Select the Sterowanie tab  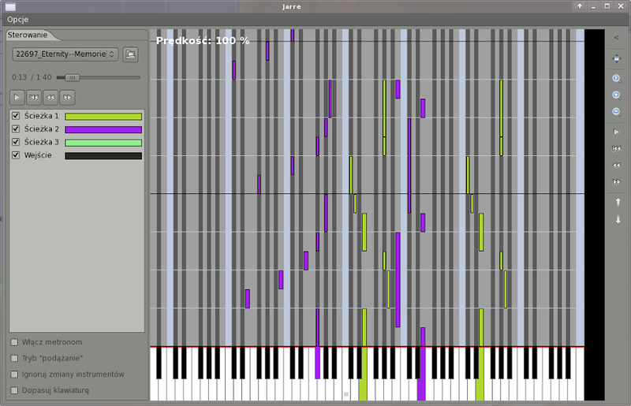point(28,35)
